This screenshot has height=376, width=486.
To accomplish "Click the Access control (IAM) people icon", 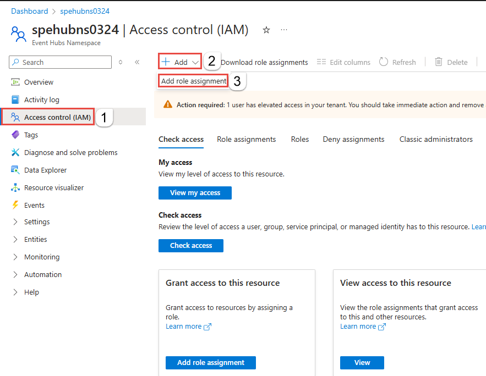I will tap(15, 117).
